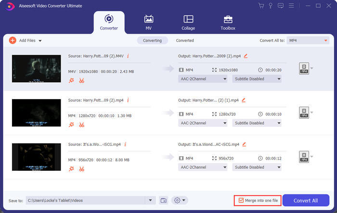Cut scissors icon for M4V video
Screen dimensions: 337x213
(81, 81)
